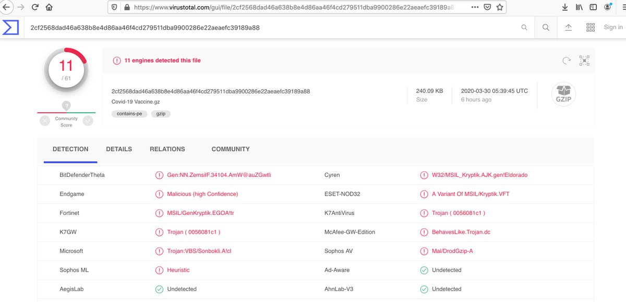The image size is (626, 302).
Task: Click the AegisLab engine name
Action: click(x=71, y=289)
